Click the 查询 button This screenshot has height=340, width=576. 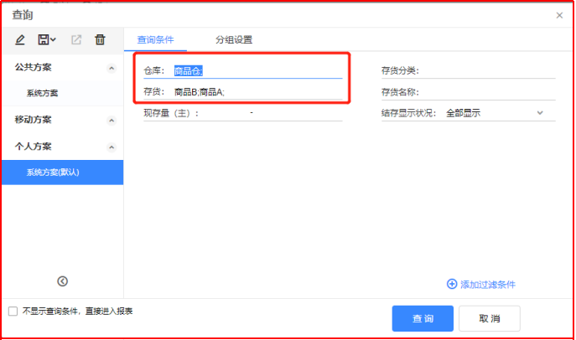click(423, 318)
